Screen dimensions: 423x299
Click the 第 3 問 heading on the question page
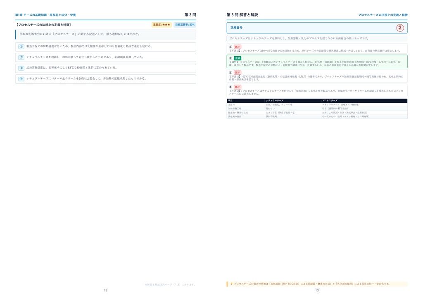pyautogui.click(x=190, y=15)
